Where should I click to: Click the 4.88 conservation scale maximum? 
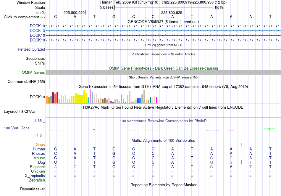click(x=38, y=121)
